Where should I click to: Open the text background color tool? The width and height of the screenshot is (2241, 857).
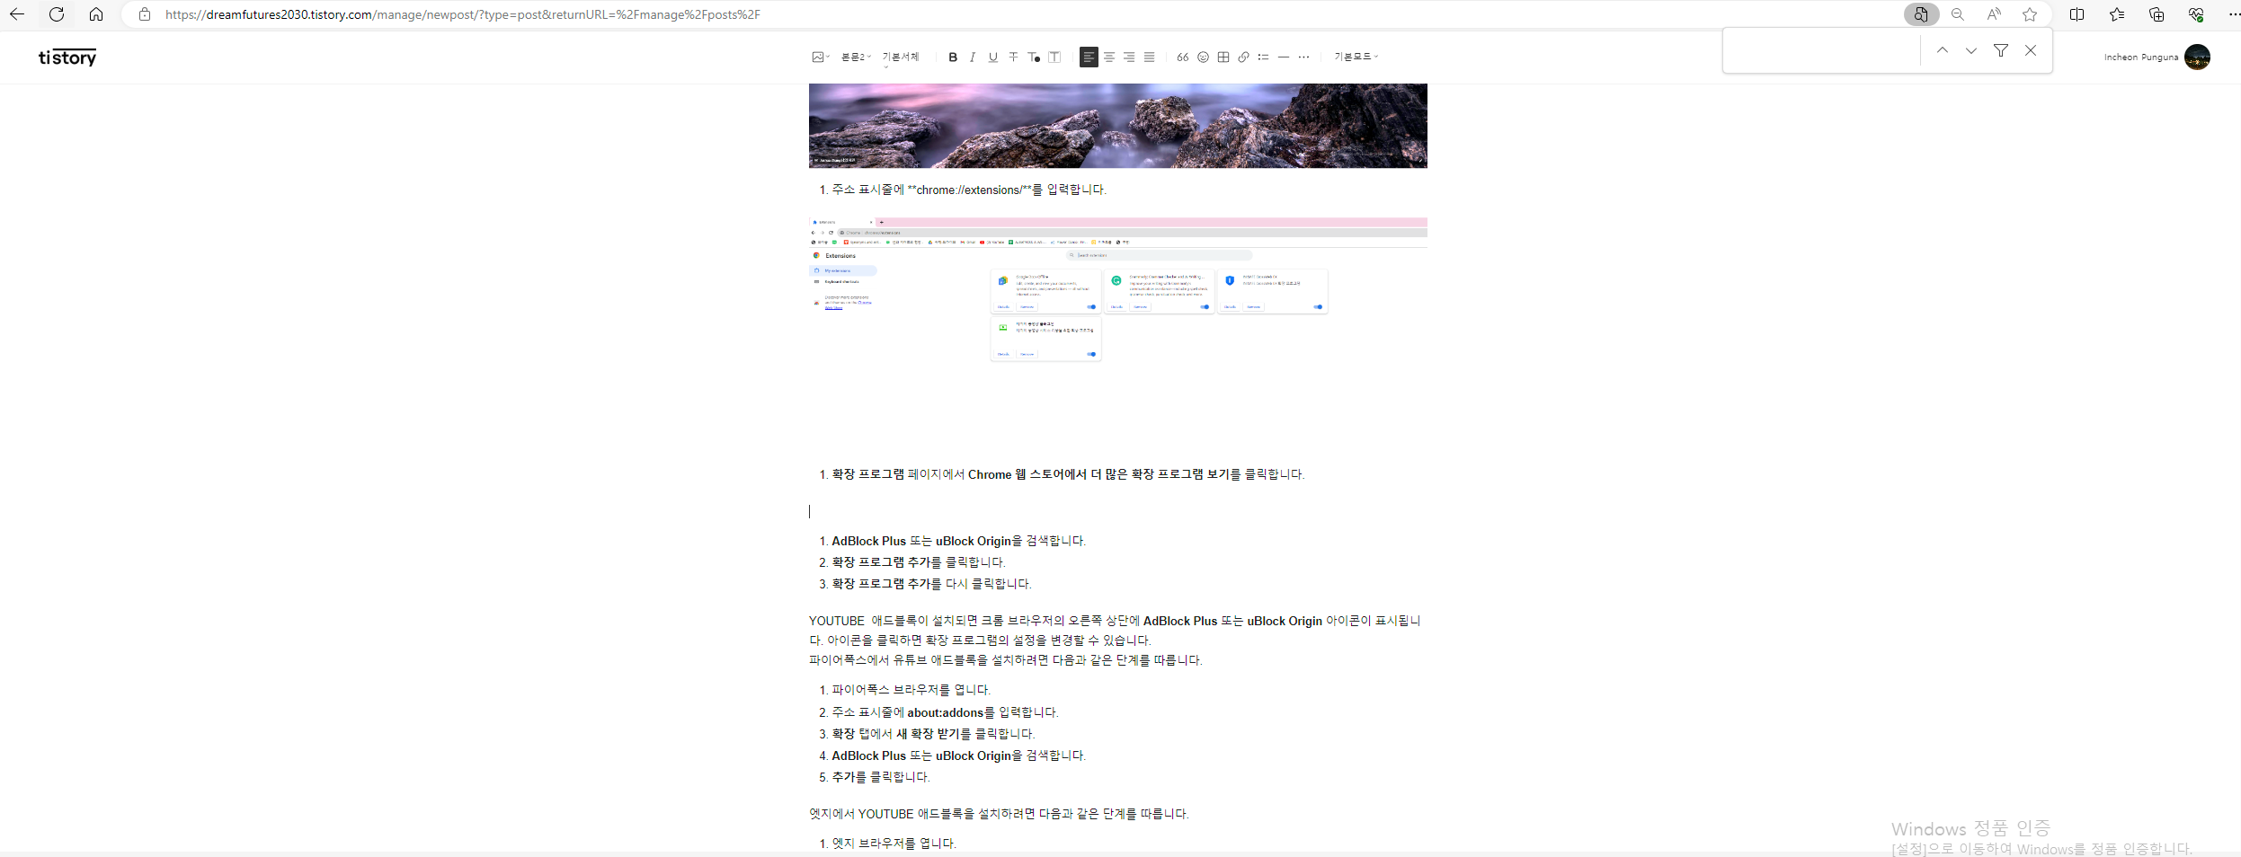(x=1054, y=57)
